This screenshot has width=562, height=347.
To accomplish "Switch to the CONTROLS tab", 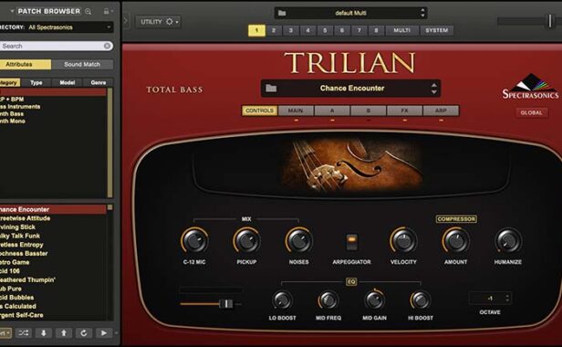I will pos(259,110).
